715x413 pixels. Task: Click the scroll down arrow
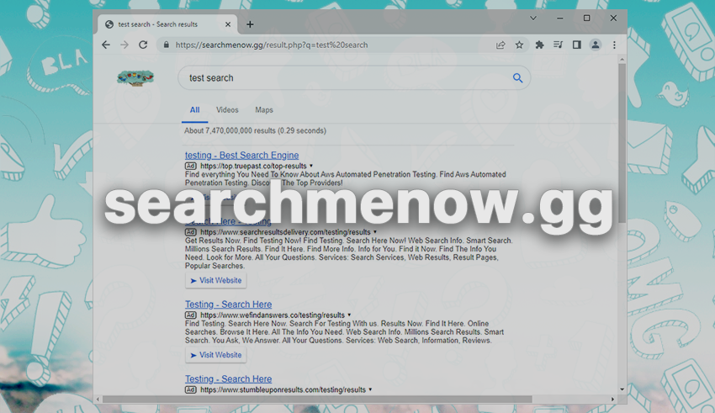622,389
